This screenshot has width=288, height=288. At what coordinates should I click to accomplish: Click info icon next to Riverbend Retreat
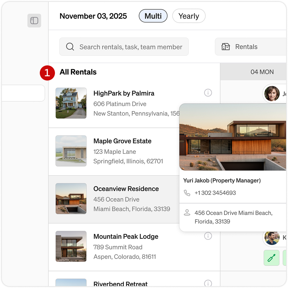click(x=208, y=283)
